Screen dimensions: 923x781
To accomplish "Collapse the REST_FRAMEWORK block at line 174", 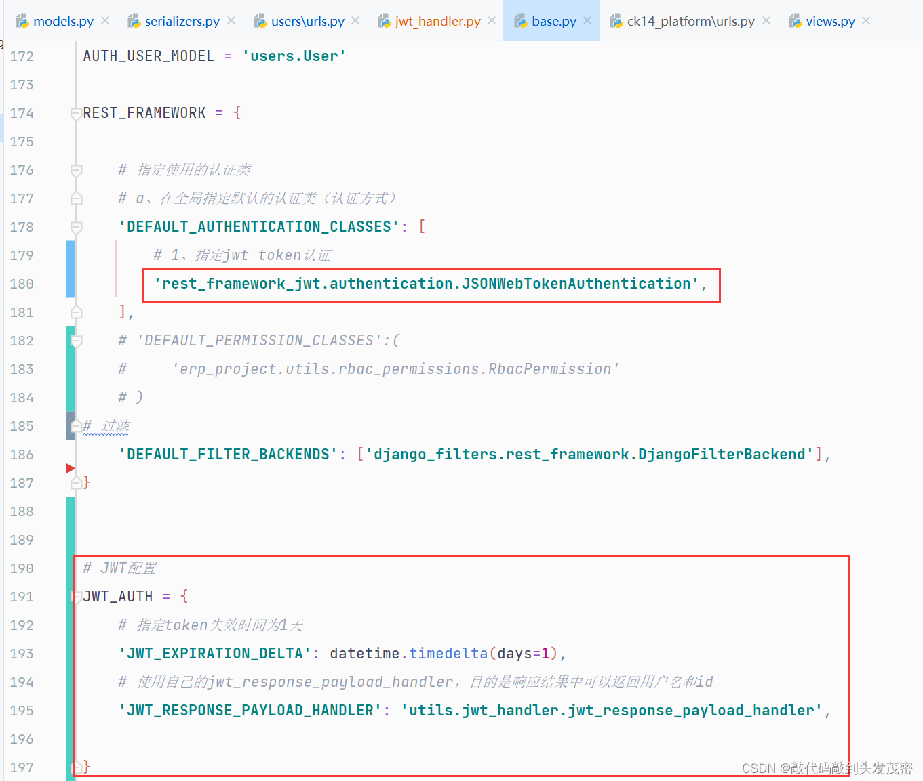I will point(77,114).
